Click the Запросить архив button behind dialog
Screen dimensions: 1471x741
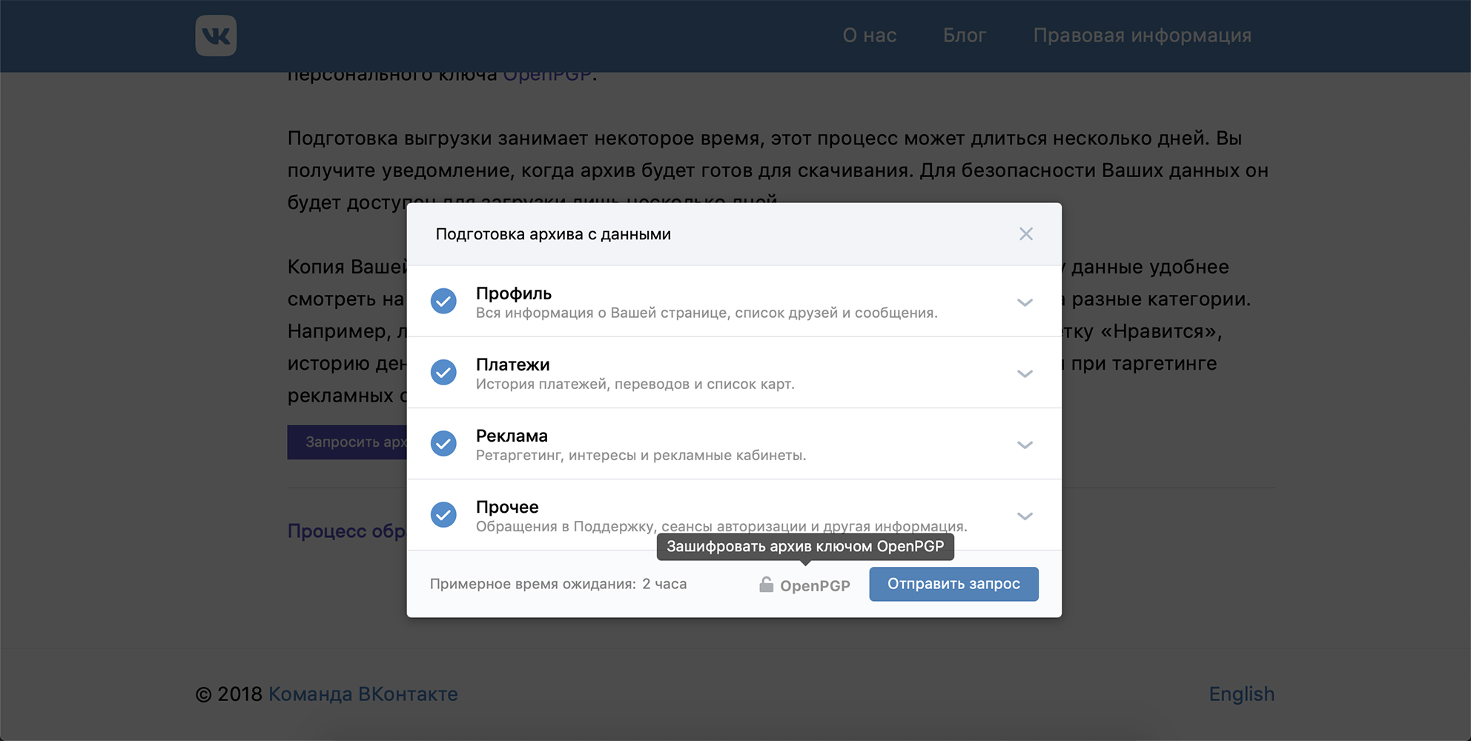point(347,442)
